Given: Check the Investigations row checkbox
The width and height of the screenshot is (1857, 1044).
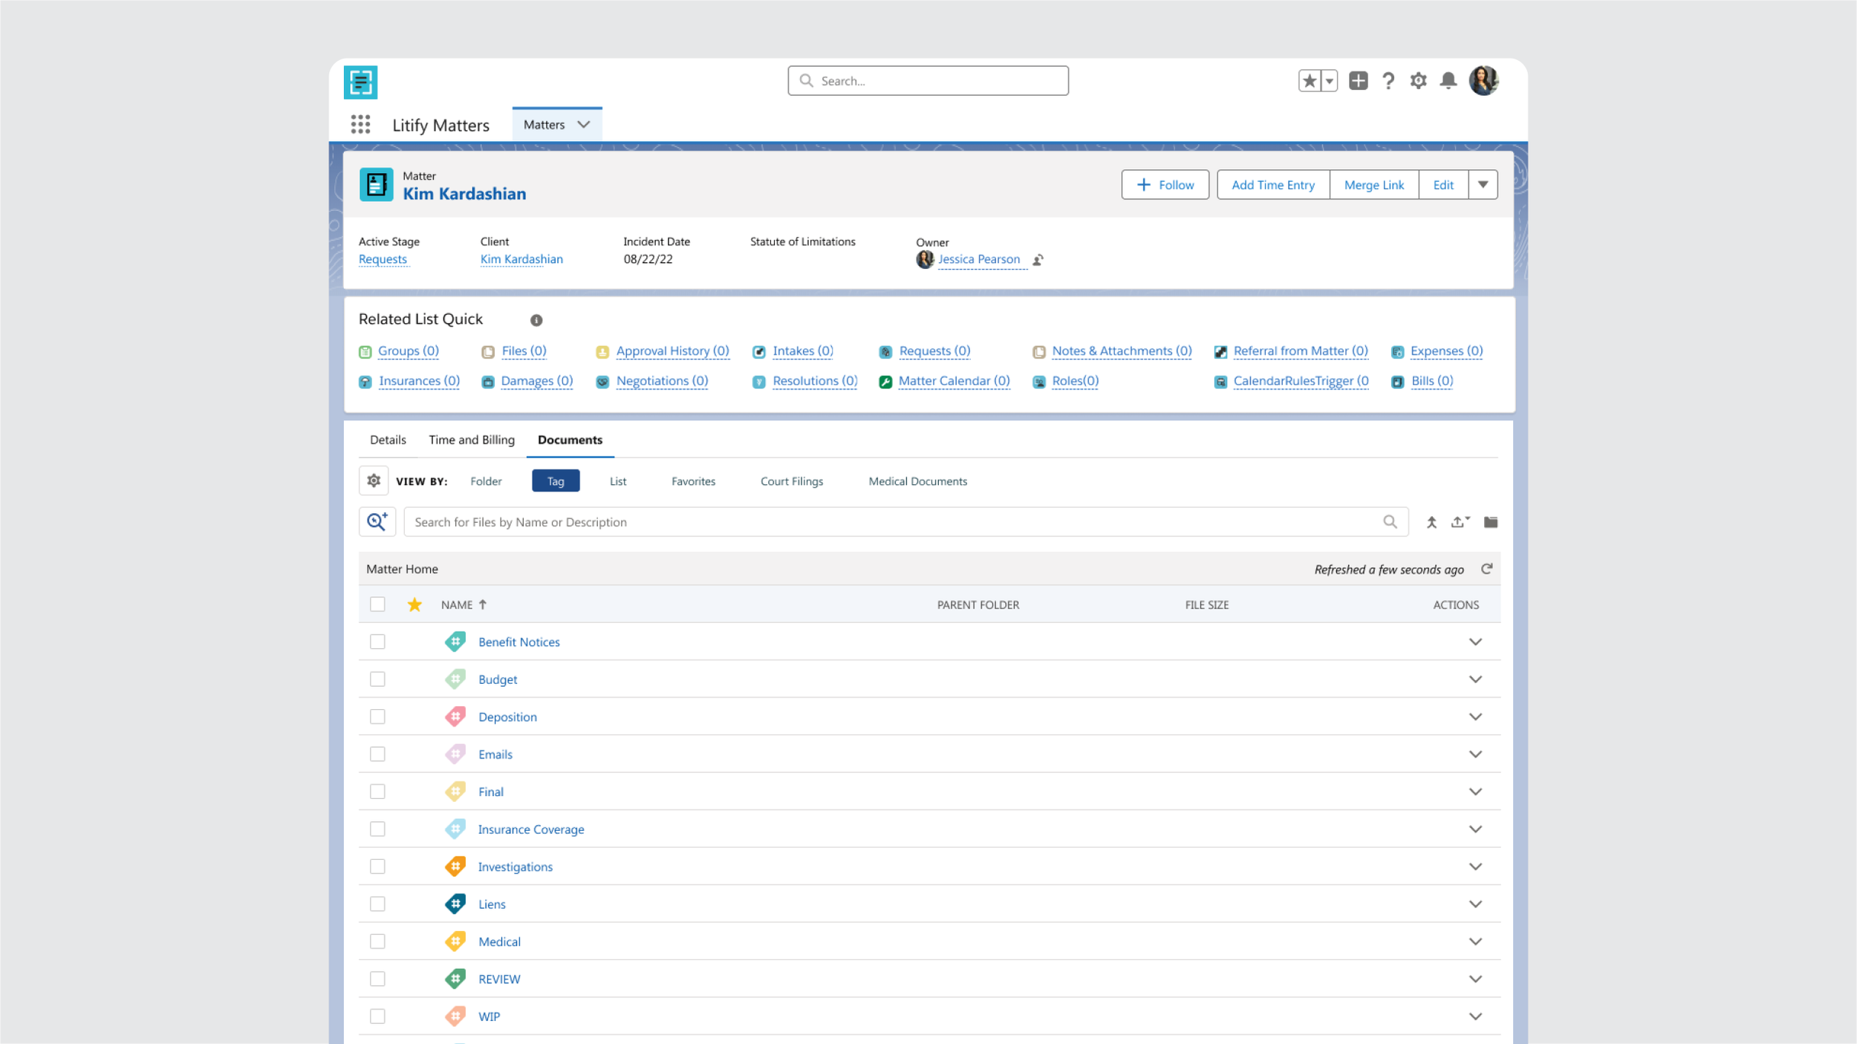Looking at the screenshot, I should (x=377, y=867).
